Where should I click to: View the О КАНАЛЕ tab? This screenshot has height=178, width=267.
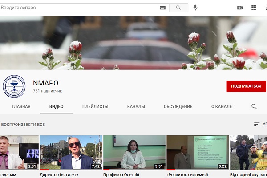[222, 107]
